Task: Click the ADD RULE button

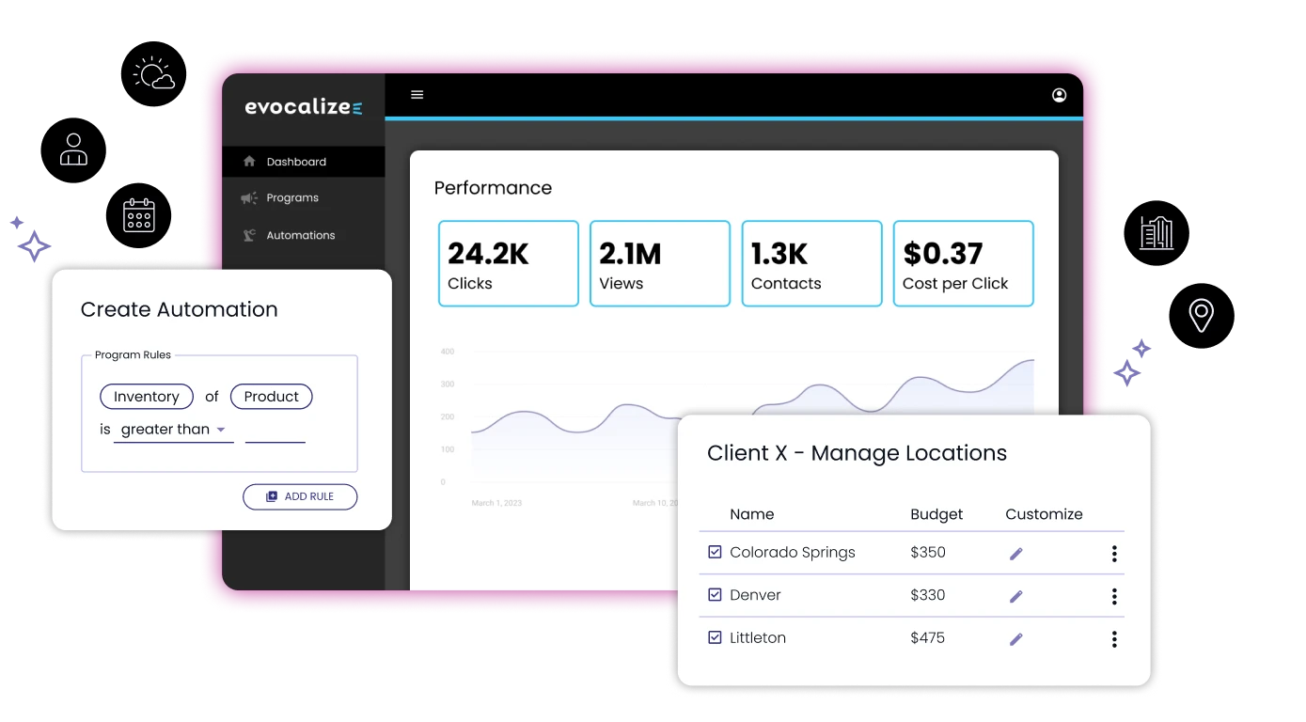Action: tap(300, 496)
